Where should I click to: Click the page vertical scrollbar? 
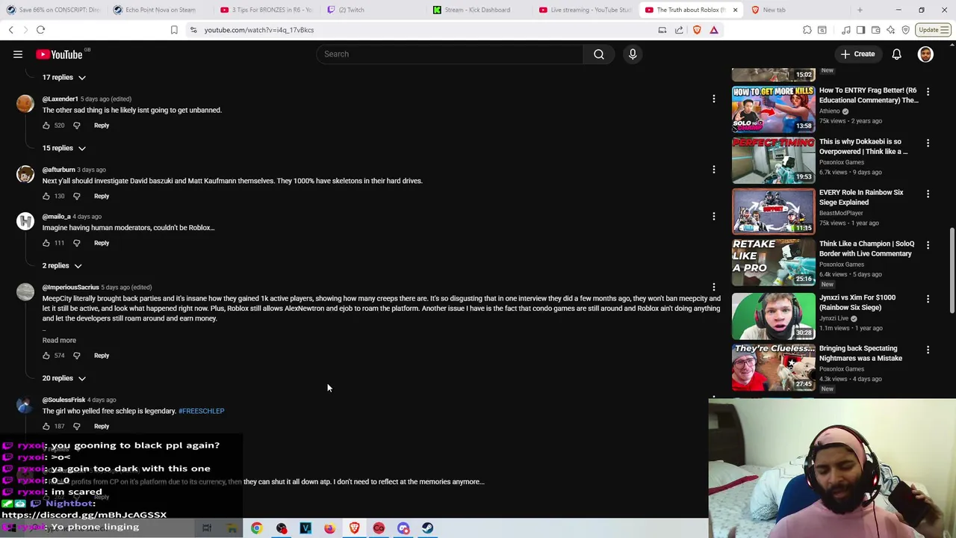952,270
